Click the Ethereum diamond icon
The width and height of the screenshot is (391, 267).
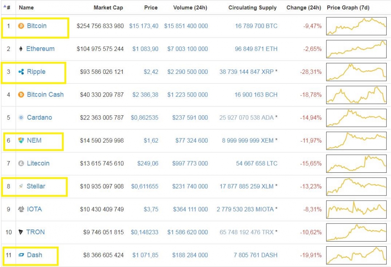[21, 48]
